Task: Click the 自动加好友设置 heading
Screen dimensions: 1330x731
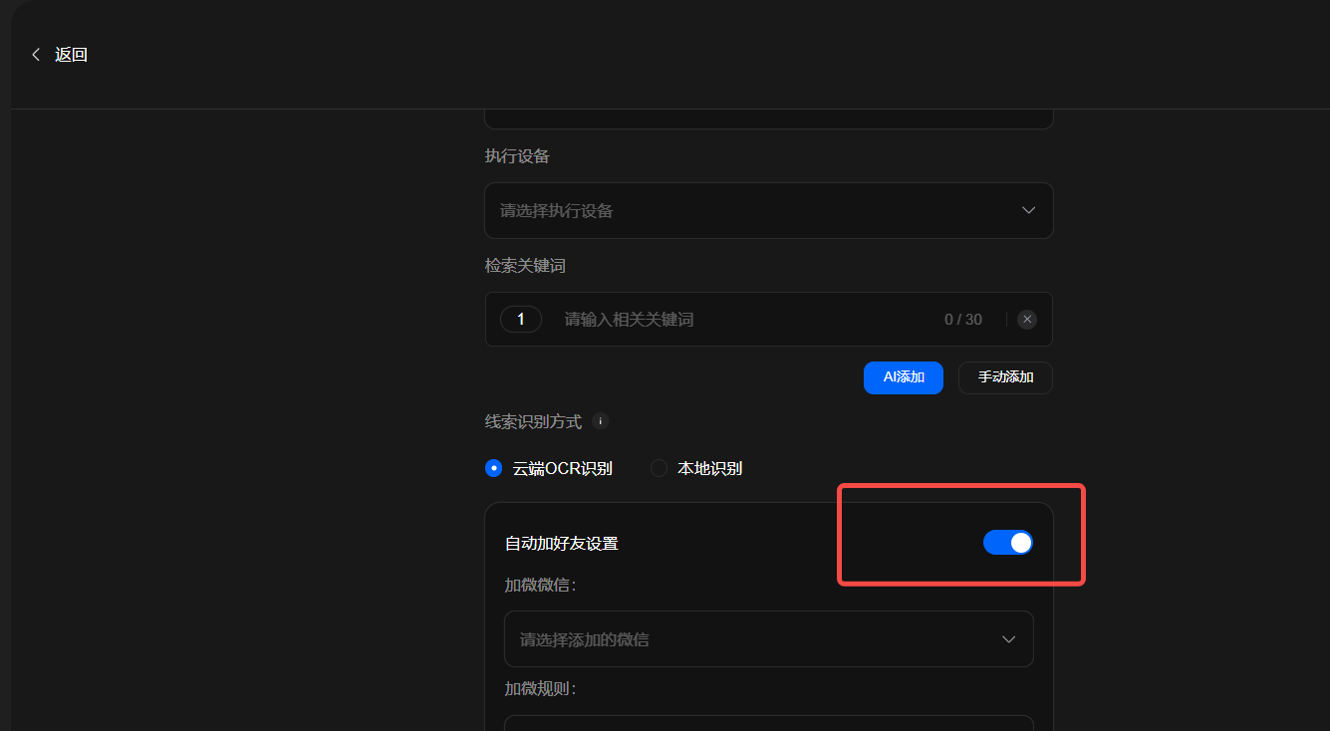Action: (562, 543)
